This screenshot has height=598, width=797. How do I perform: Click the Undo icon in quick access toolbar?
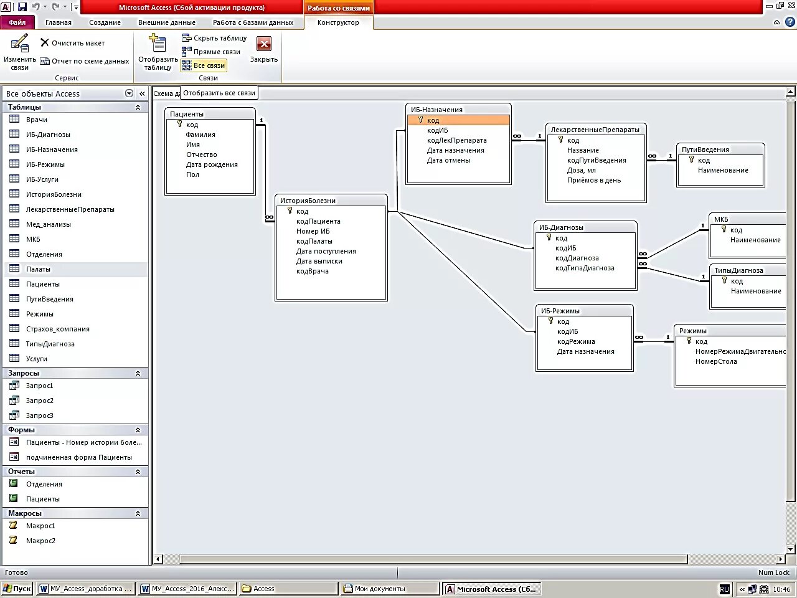pyautogui.click(x=36, y=7)
